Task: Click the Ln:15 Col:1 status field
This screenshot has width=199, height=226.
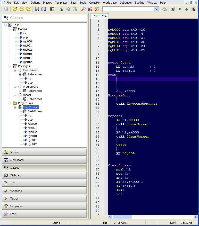Action: (121, 223)
